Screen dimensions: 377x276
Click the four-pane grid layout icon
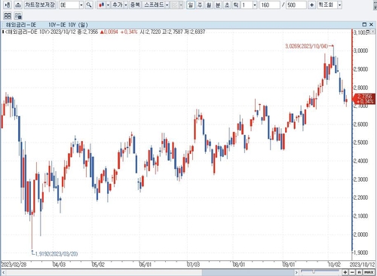coord(8,16)
